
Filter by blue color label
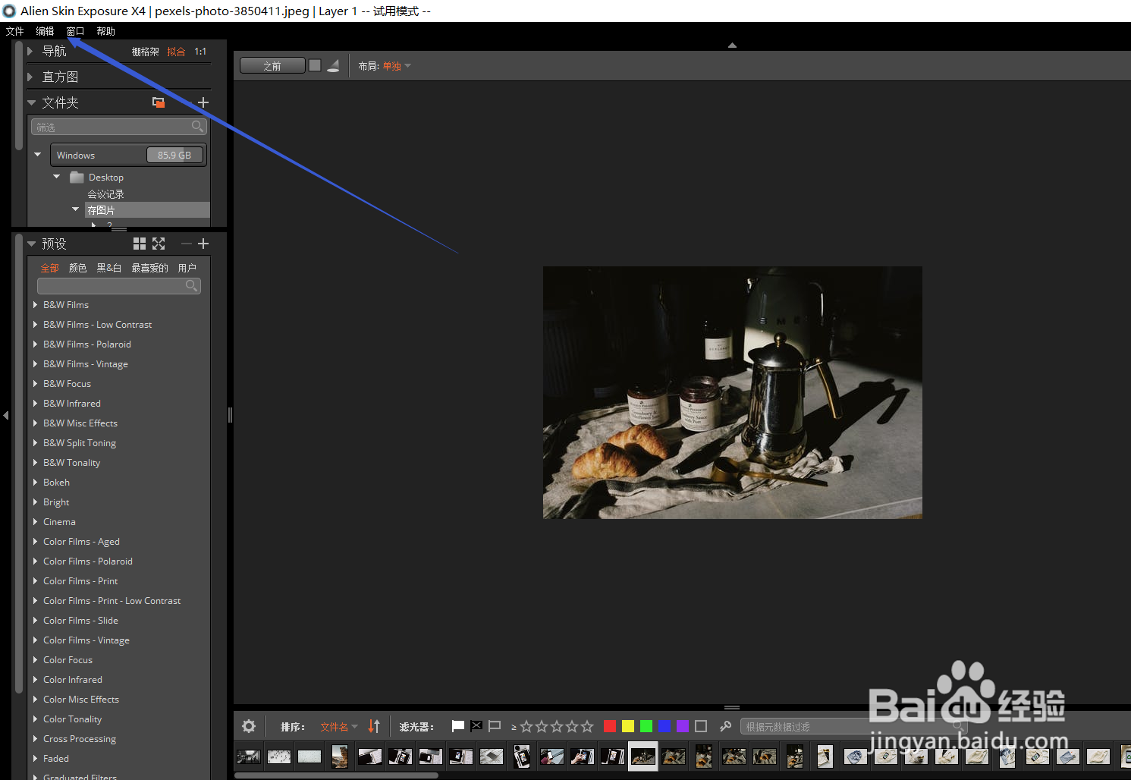click(x=664, y=726)
